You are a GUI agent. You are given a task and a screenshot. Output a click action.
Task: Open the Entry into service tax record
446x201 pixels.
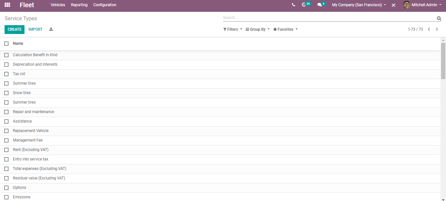tap(31, 159)
